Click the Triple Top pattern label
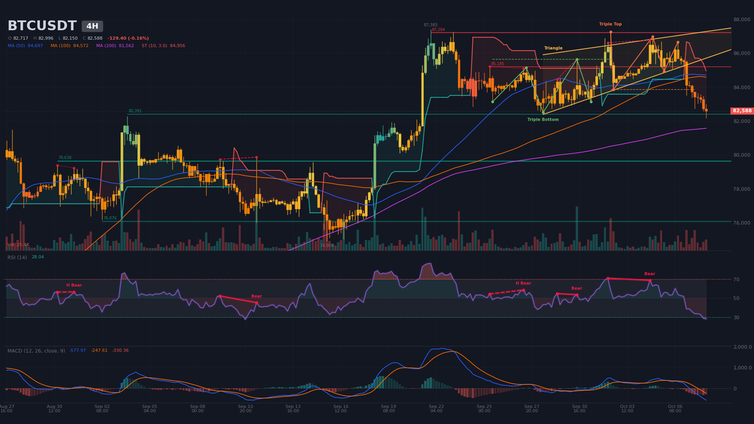 click(610, 24)
